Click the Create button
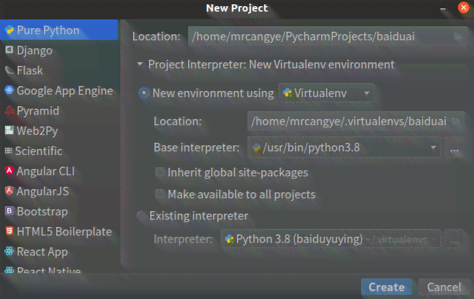Image resolution: width=474 pixels, height=299 pixels. coord(386,287)
